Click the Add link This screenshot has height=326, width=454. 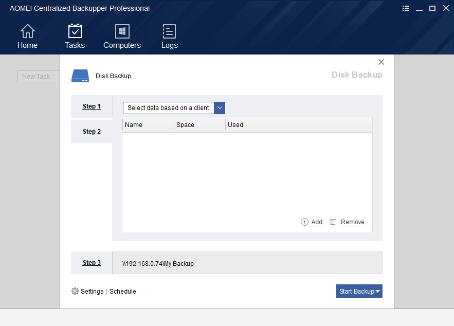pos(317,222)
